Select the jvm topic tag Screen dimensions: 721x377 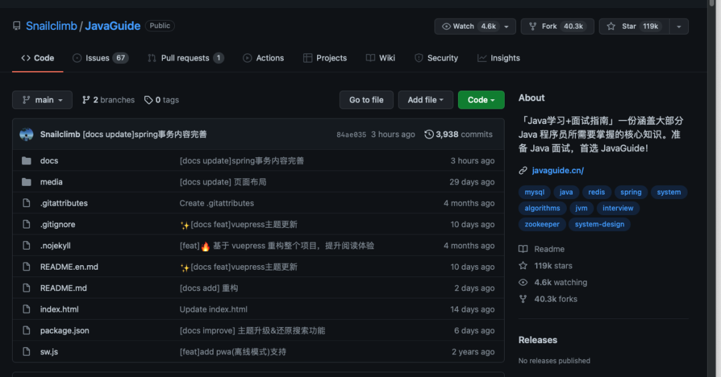581,208
